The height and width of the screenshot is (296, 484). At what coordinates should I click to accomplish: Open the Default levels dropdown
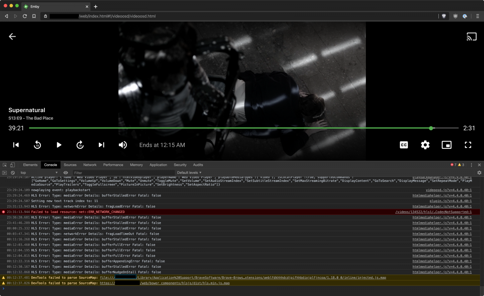click(x=189, y=173)
